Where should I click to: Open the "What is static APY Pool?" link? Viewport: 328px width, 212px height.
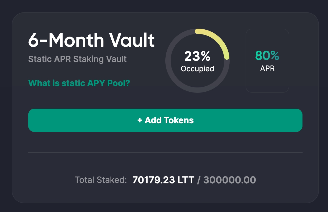point(79,83)
